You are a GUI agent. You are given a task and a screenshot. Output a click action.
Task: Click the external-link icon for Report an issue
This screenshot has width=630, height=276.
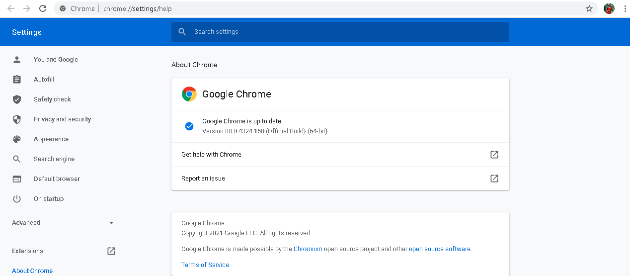pos(494,179)
